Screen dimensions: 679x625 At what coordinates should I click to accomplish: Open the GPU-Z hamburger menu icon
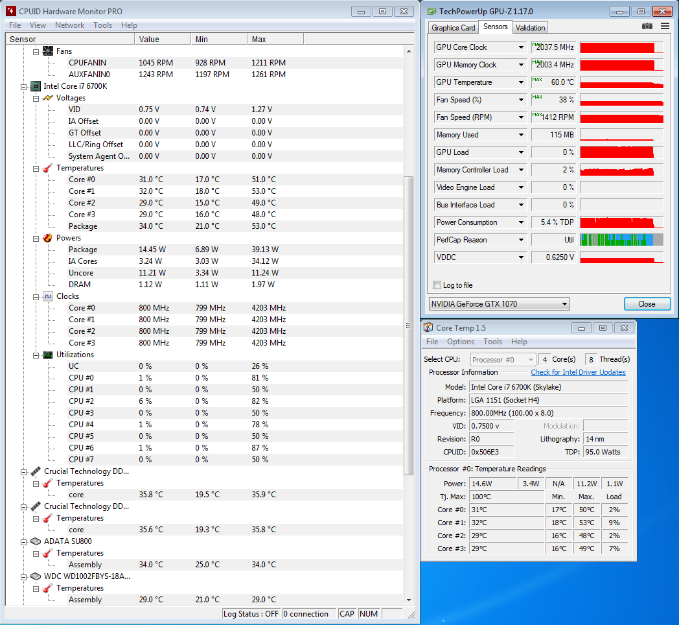point(665,27)
